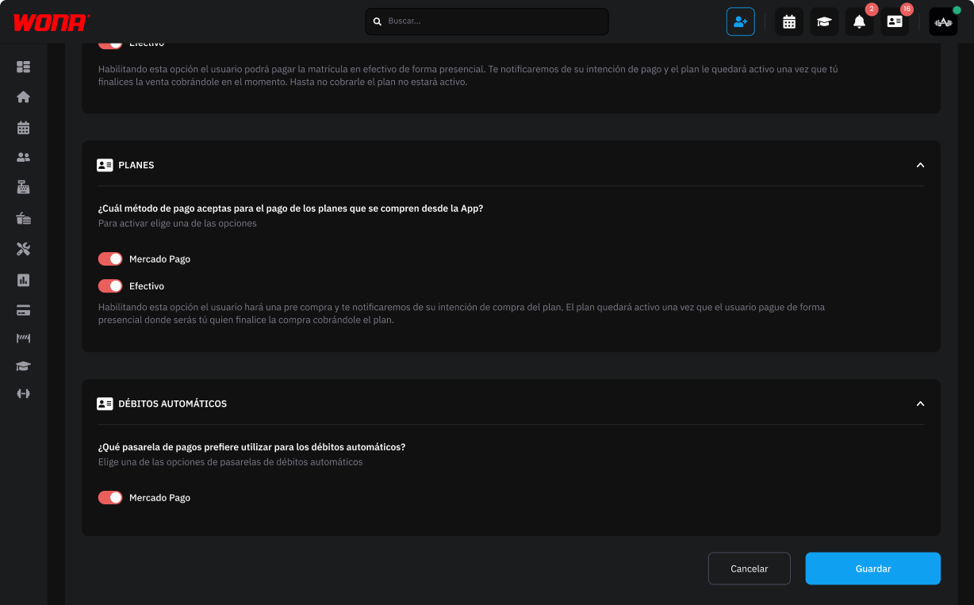
Task: Open the ID card icon with badge 16
Action: 894,21
